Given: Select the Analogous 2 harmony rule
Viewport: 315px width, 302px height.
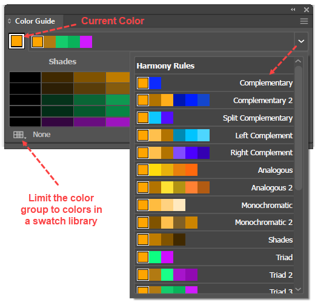Looking at the screenshot, I should click(x=214, y=187).
